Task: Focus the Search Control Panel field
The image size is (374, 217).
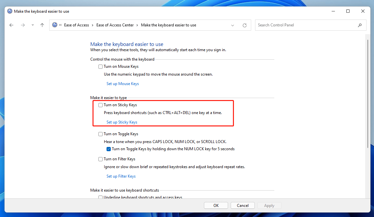Action: [310, 25]
